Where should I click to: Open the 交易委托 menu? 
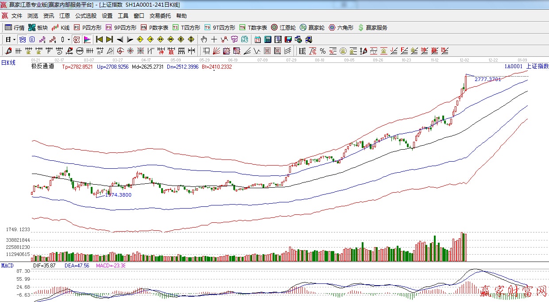point(160,16)
